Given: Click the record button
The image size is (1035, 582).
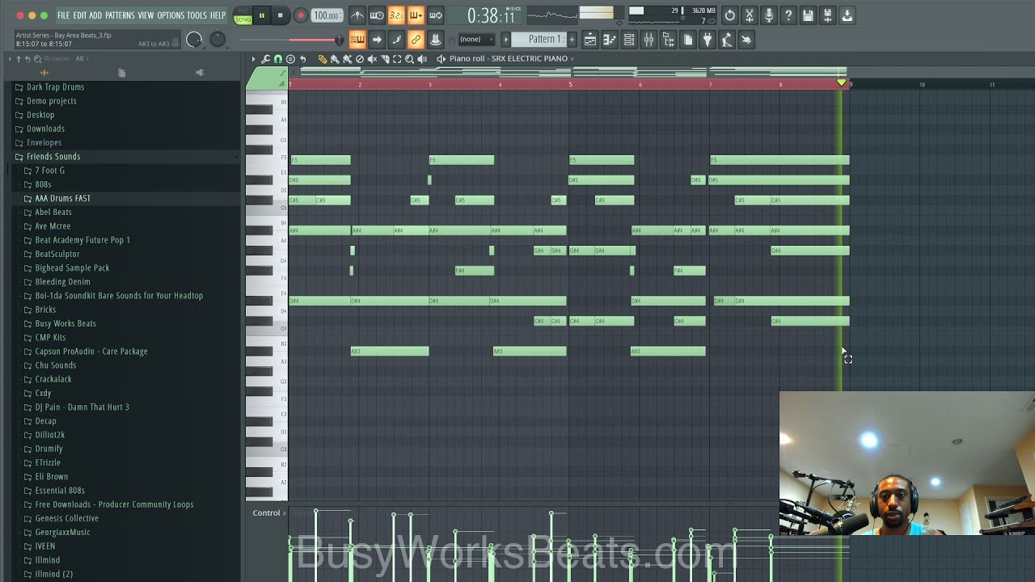Looking at the screenshot, I should tap(300, 15).
